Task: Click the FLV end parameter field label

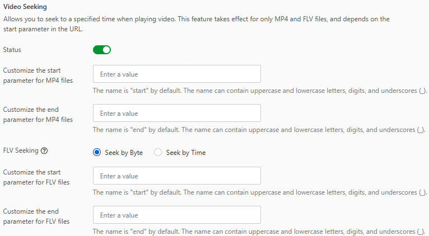Action: (36, 216)
